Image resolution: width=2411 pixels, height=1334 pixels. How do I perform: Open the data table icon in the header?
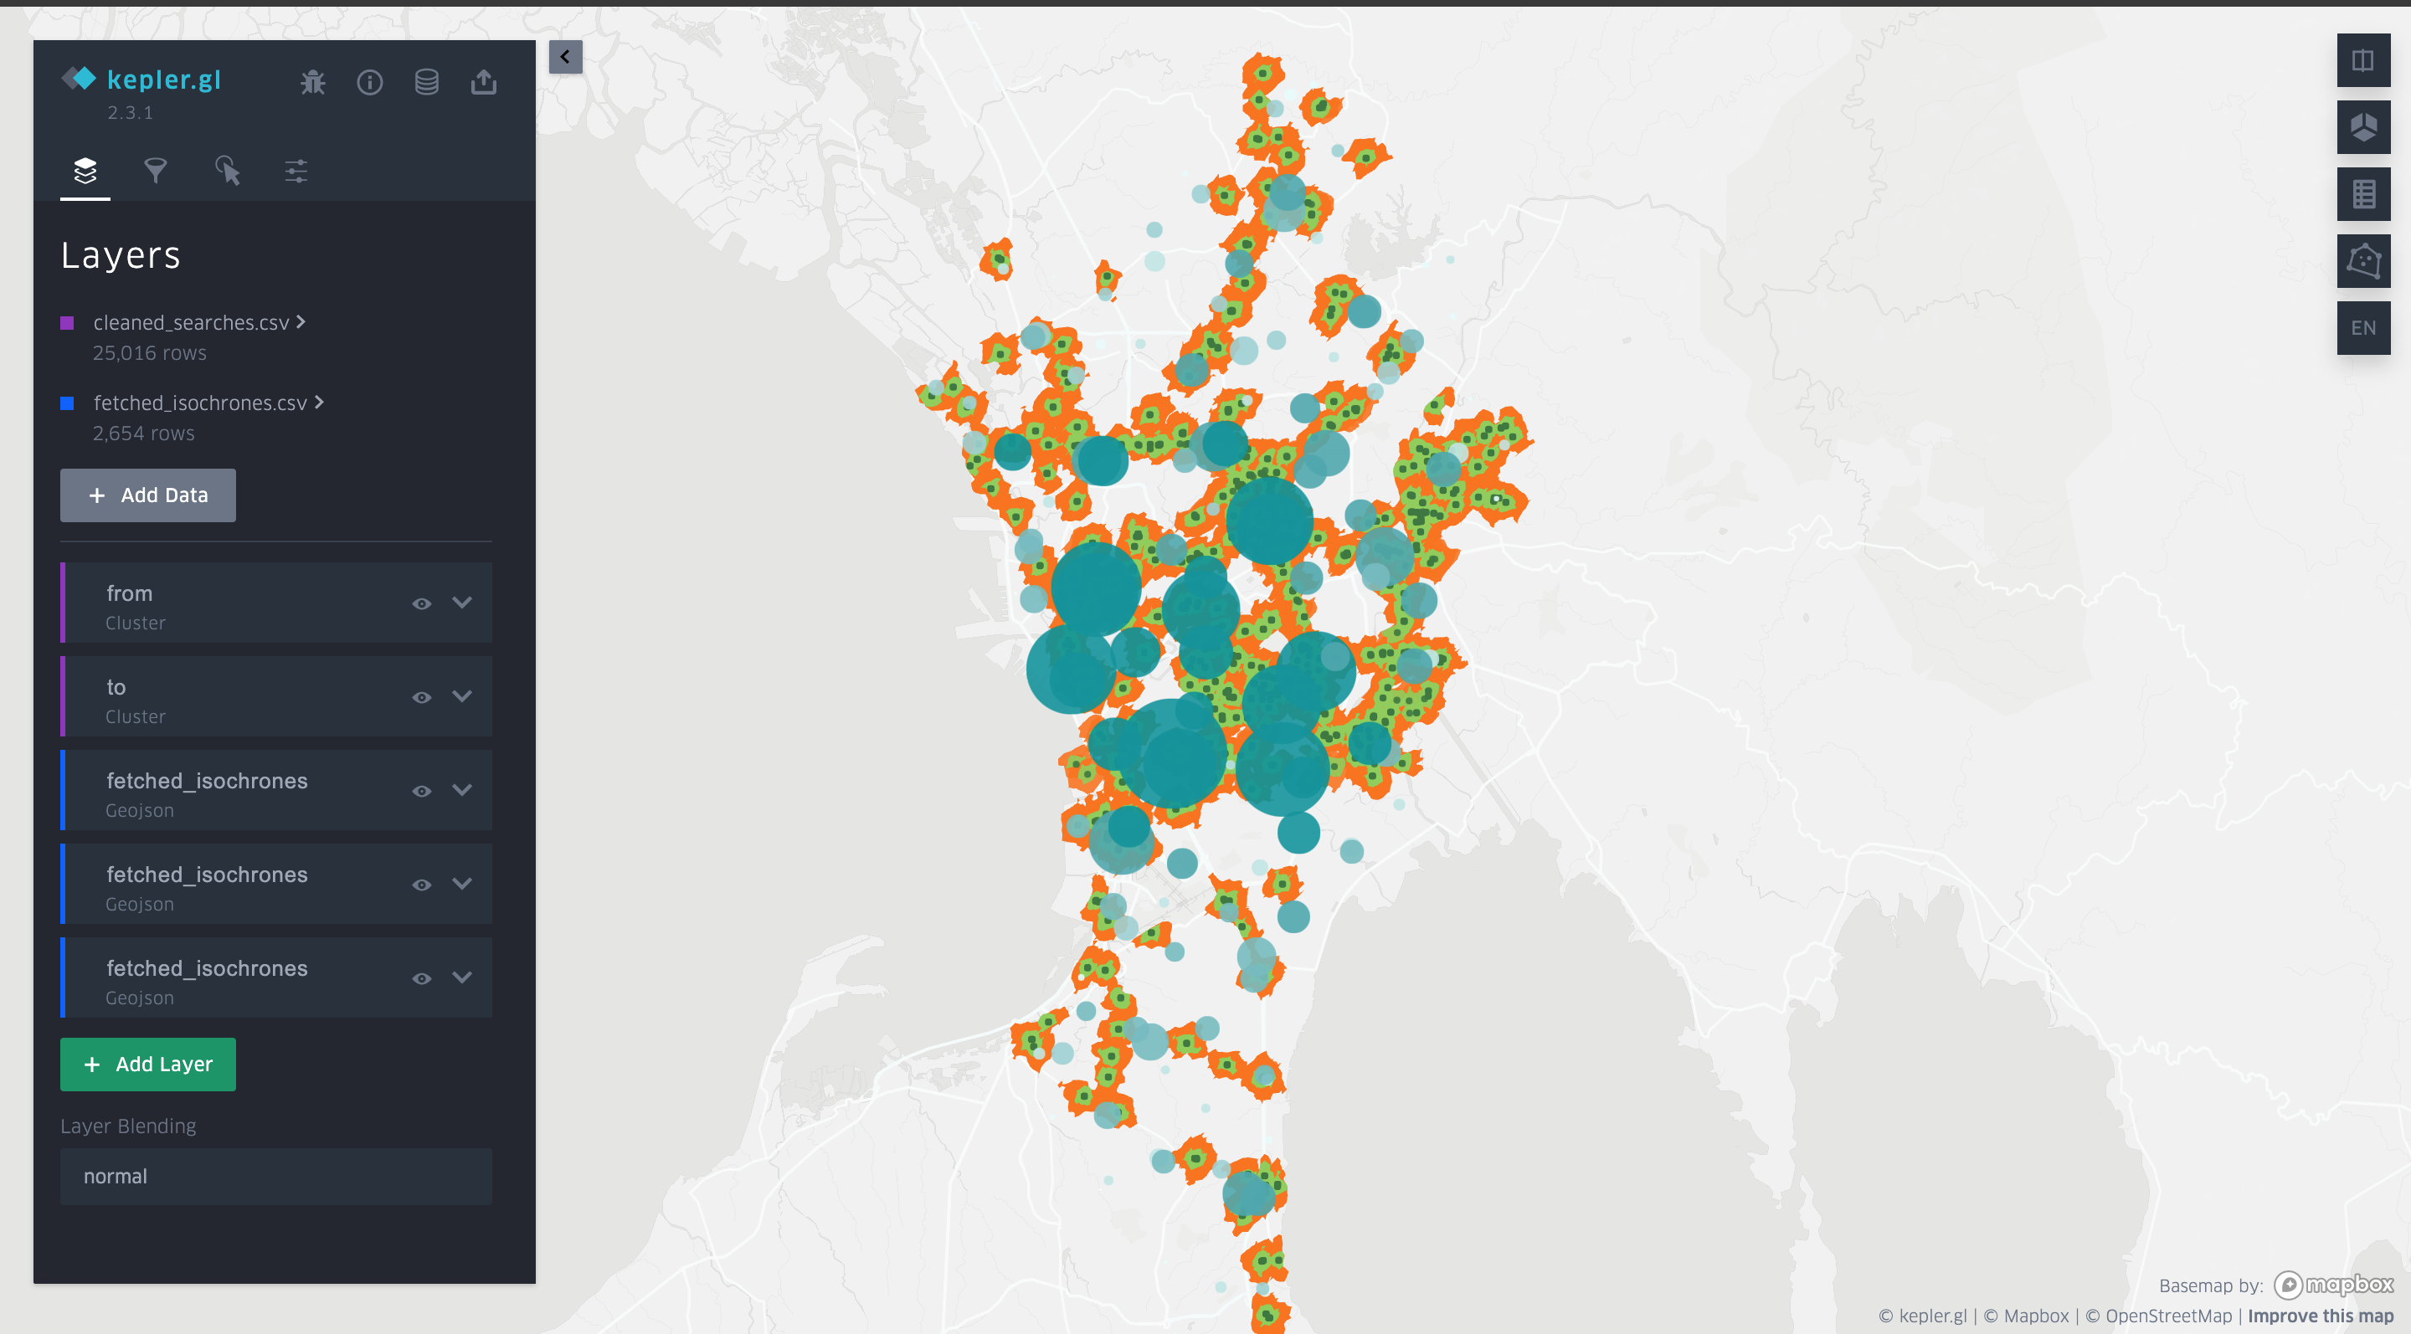(x=427, y=82)
